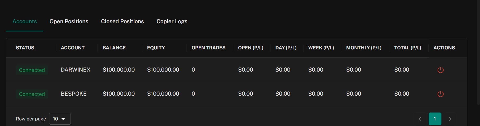Viewport: 480px width, 126px height.
Task: Click the OPEN TRADES column header
Action: 208,48
